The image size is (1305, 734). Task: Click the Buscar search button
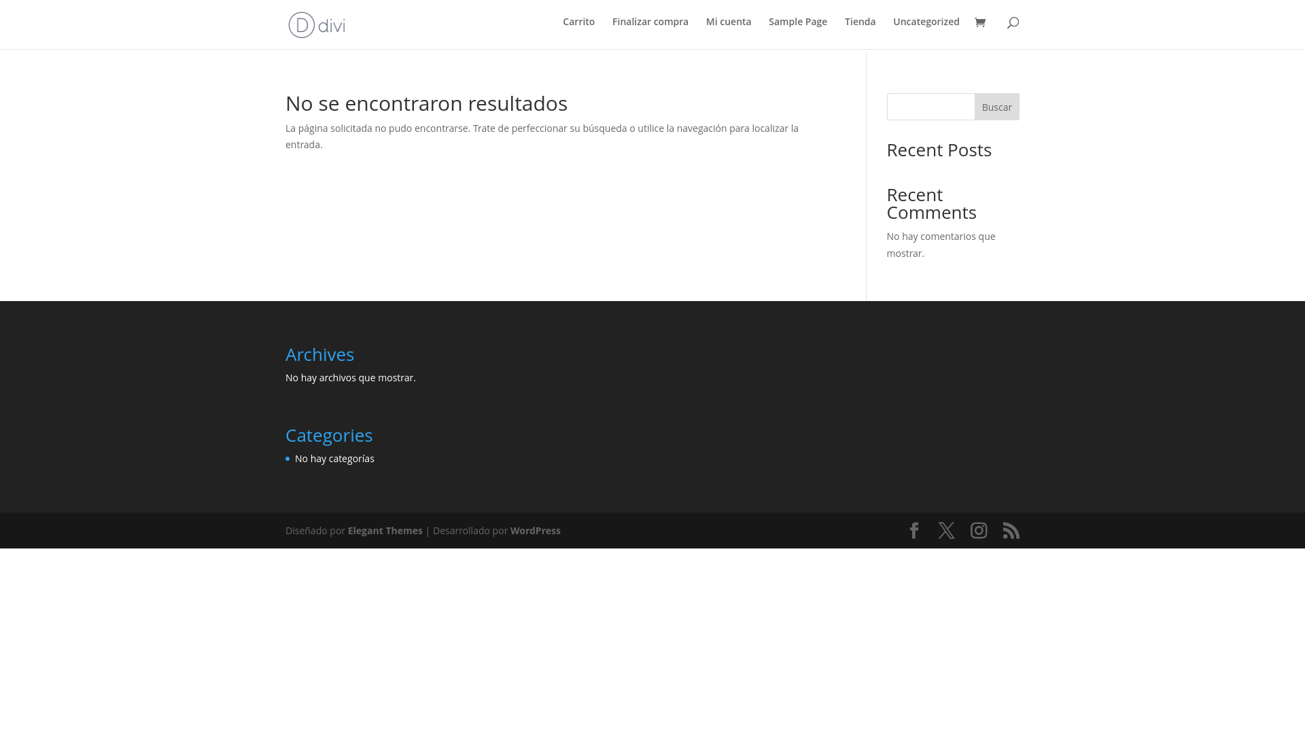click(x=996, y=107)
